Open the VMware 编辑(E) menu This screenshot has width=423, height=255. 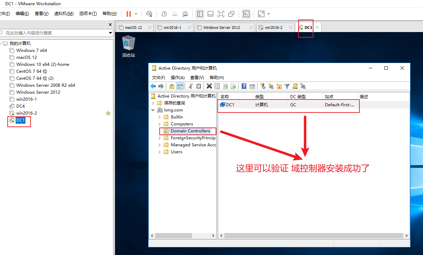[x=22, y=14]
